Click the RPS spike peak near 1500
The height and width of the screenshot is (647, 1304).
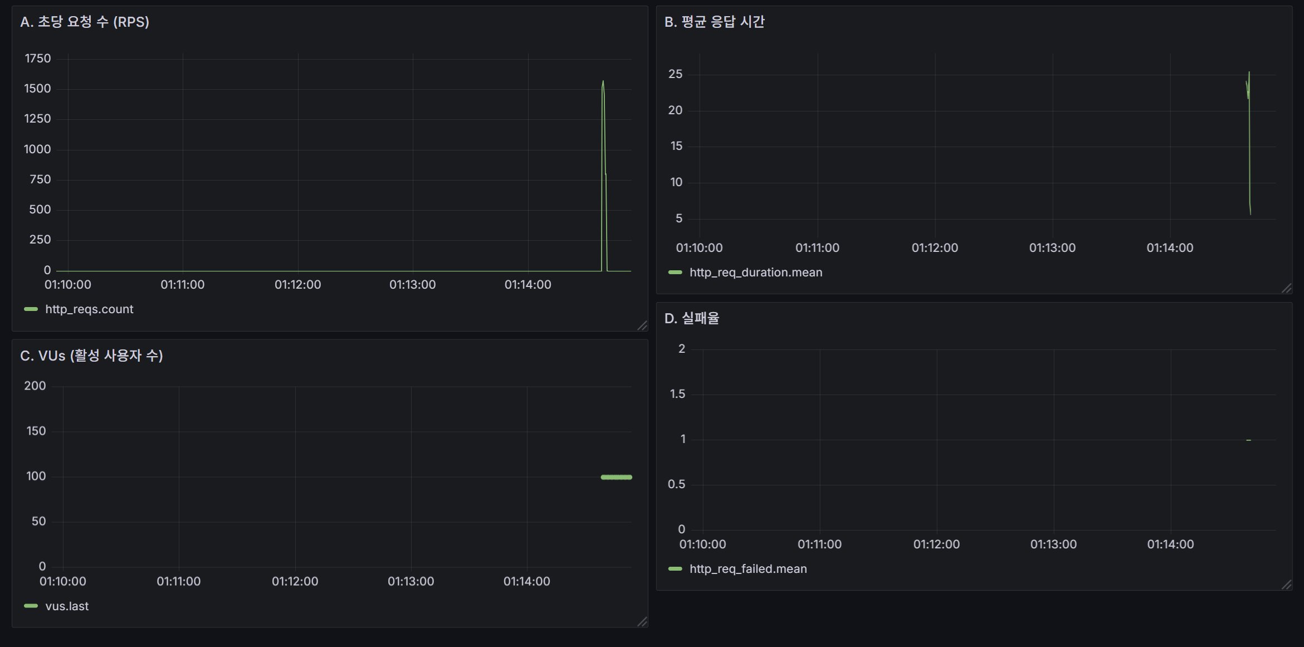(x=603, y=82)
